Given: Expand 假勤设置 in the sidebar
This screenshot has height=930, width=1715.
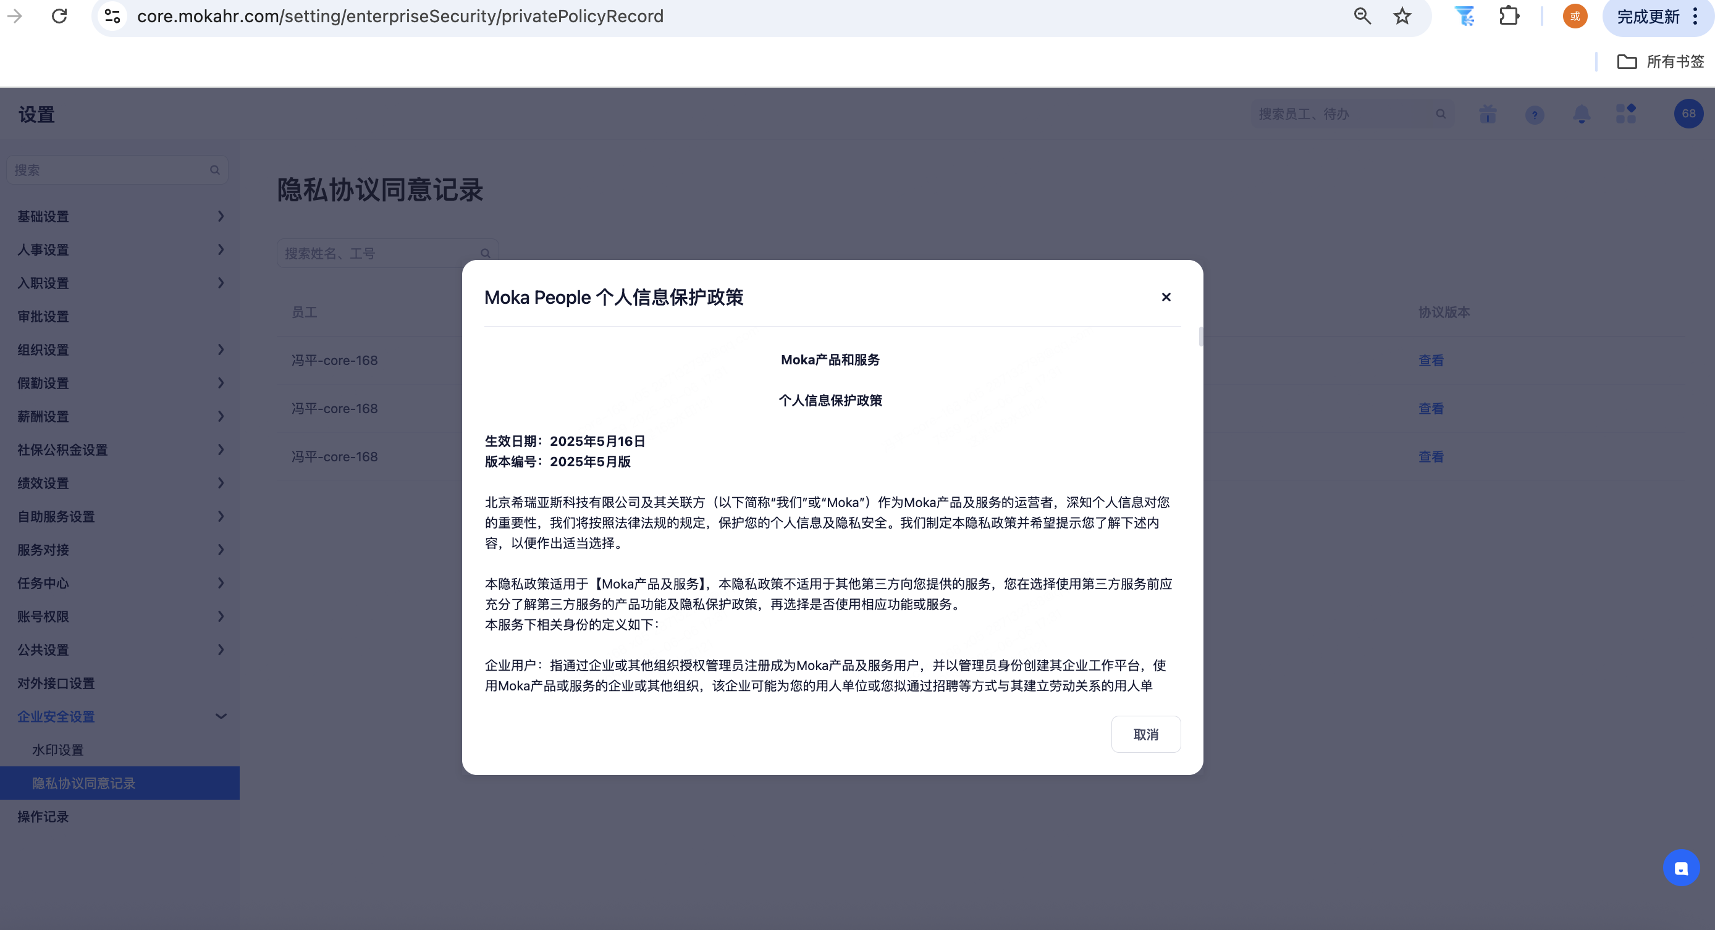Looking at the screenshot, I should tap(120, 383).
